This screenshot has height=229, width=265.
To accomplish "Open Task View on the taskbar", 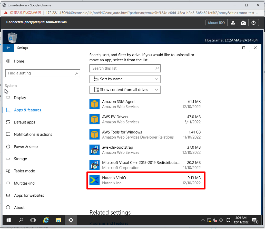I will pyautogui.click(x=33, y=220).
